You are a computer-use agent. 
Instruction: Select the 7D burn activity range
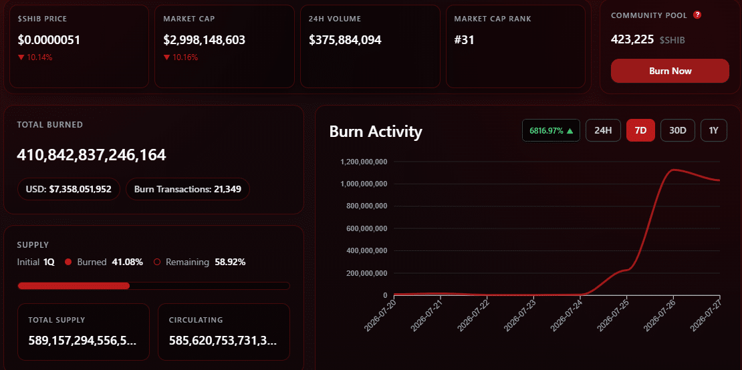point(640,130)
